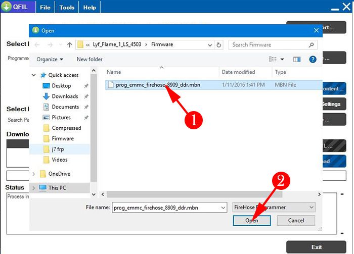Open j7 frp folder
The height and width of the screenshot is (254, 354).
point(58,149)
